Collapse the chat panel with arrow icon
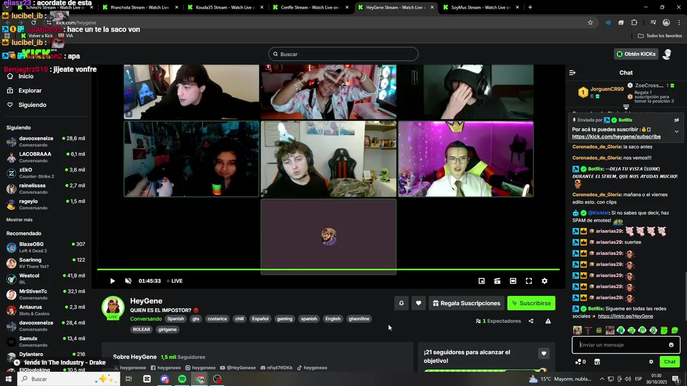 (572, 73)
